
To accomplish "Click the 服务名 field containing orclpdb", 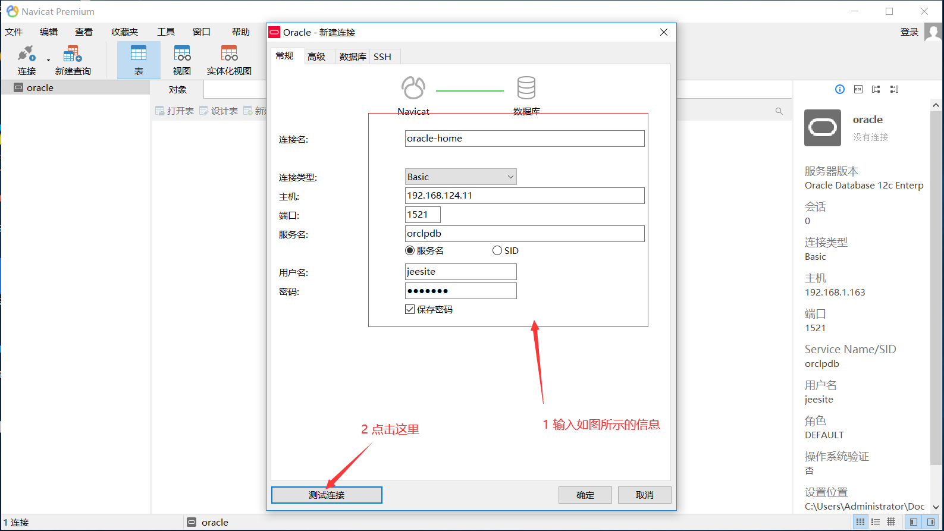I will click(525, 234).
